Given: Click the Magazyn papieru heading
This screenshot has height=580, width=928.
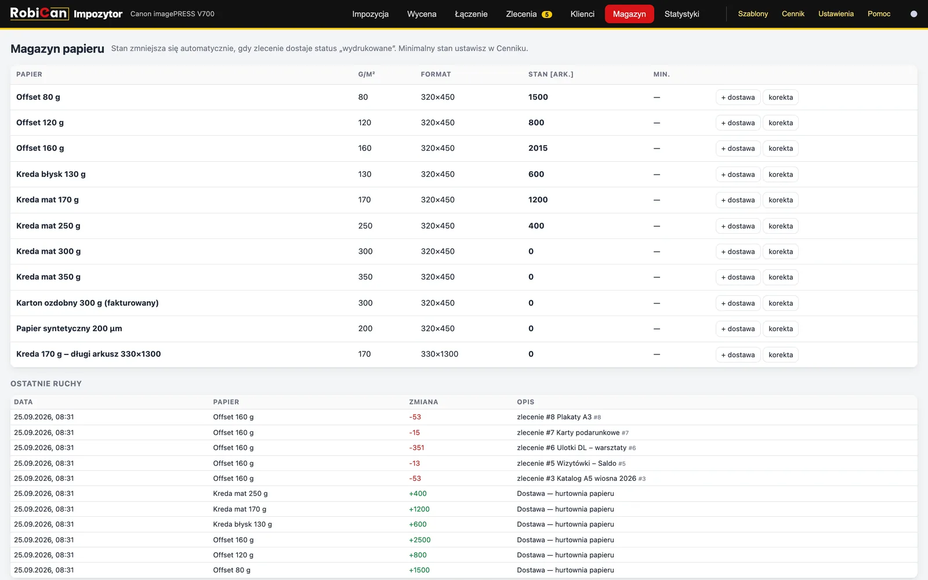Looking at the screenshot, I should (x=57, y=49).
